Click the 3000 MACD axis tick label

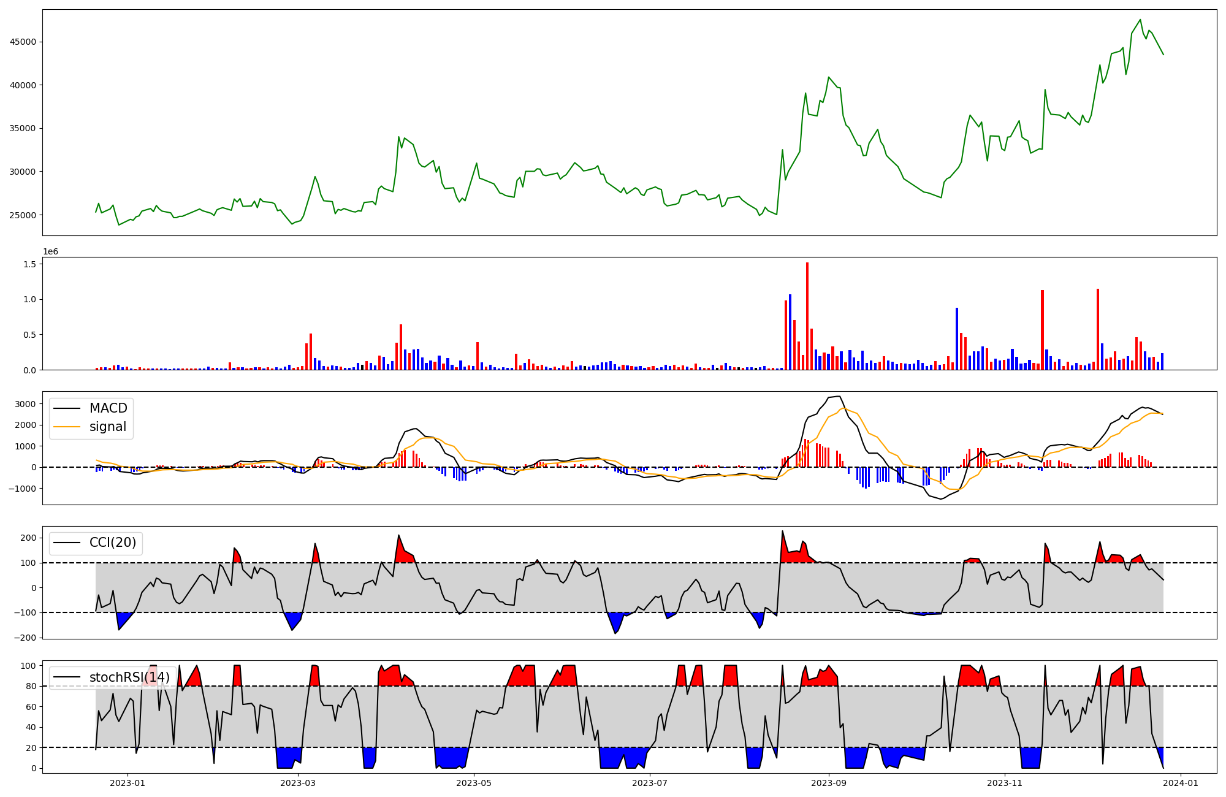tap(25, 404)
